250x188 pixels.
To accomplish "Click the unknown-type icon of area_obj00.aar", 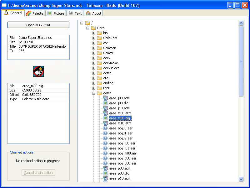I will coord(105,128).
